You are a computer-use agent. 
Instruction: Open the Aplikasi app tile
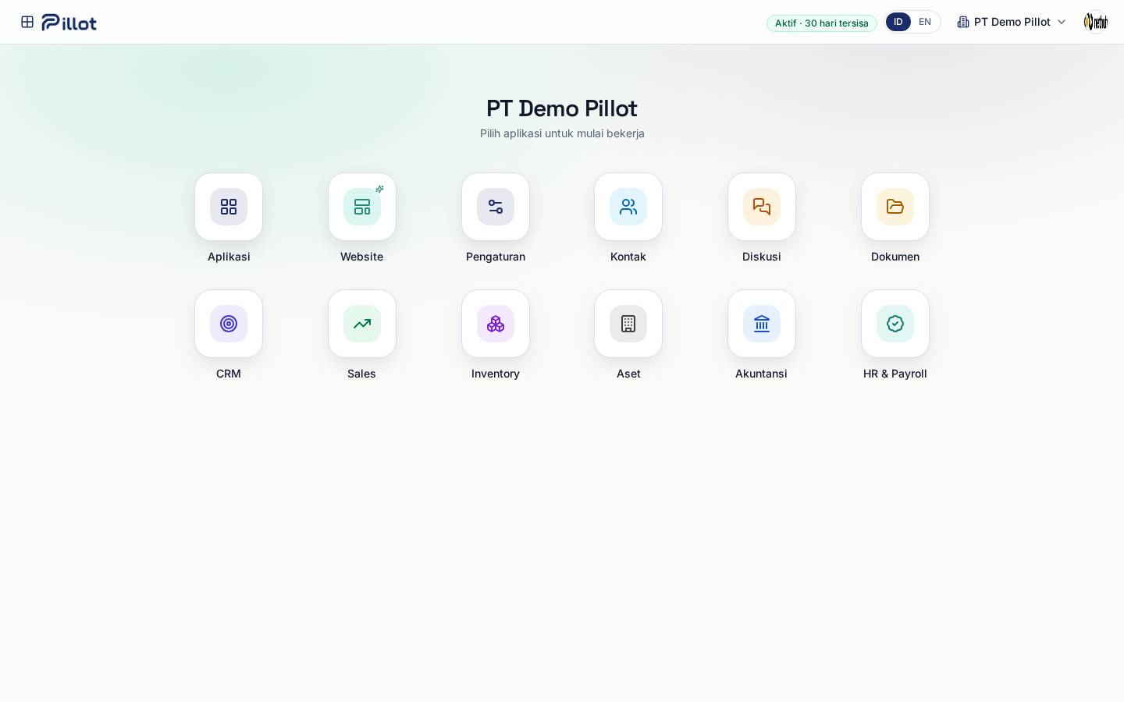[229, 207]
